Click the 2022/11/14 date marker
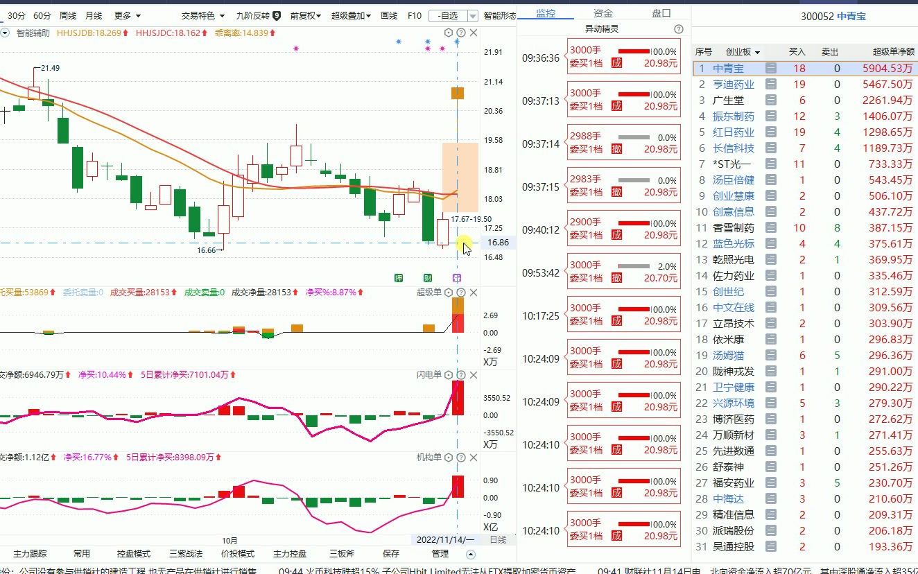The height and width of the screenshot is (574, 918). coord(444,539)
